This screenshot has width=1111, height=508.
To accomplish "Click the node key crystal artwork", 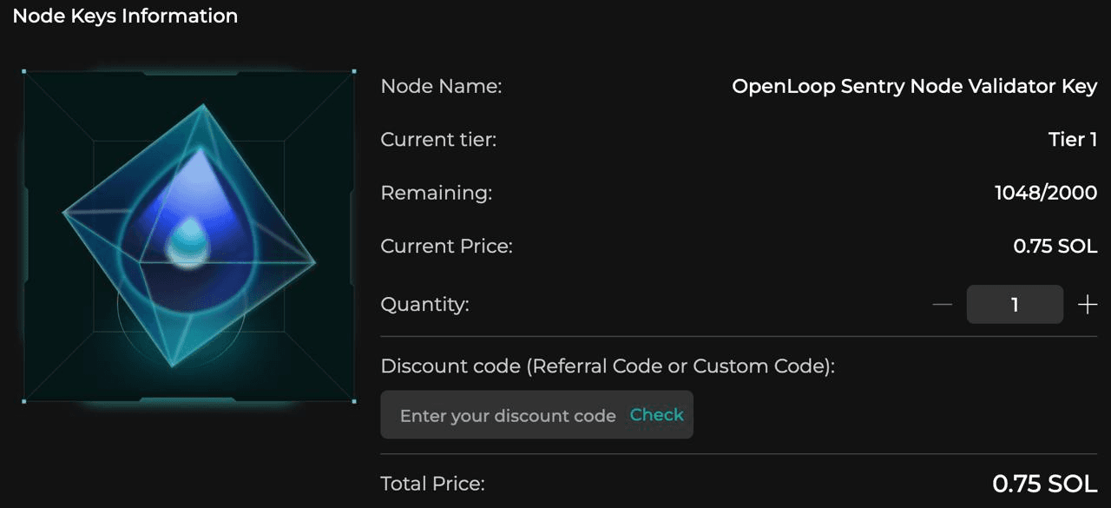I will pos(189,237).
